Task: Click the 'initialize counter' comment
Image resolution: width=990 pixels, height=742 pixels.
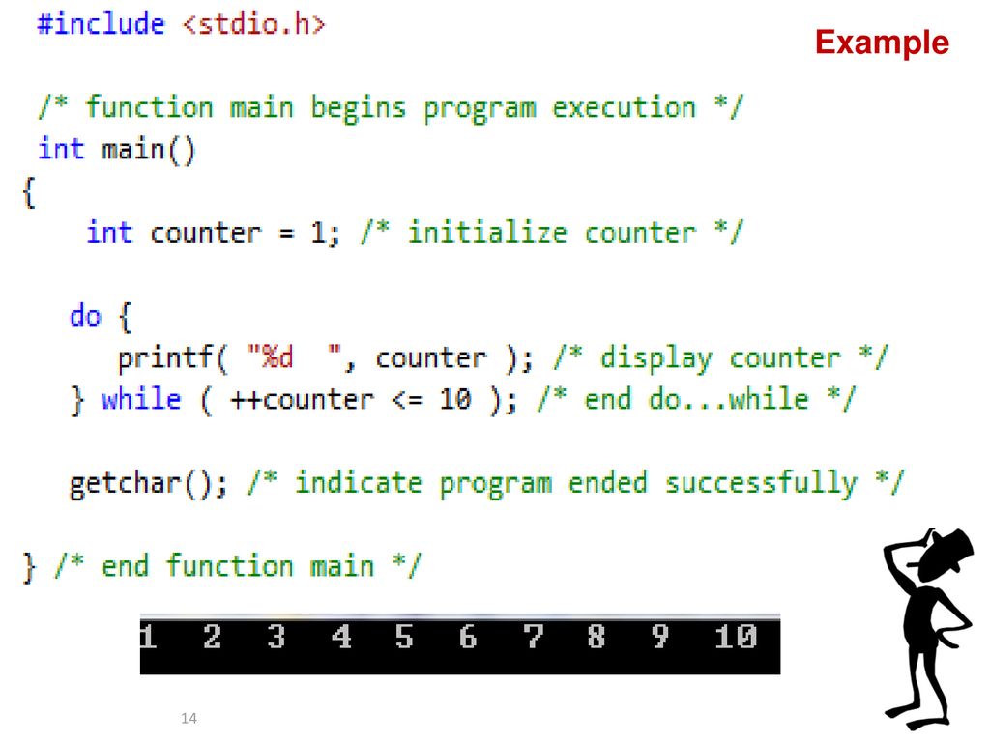Action: [552, 233]
